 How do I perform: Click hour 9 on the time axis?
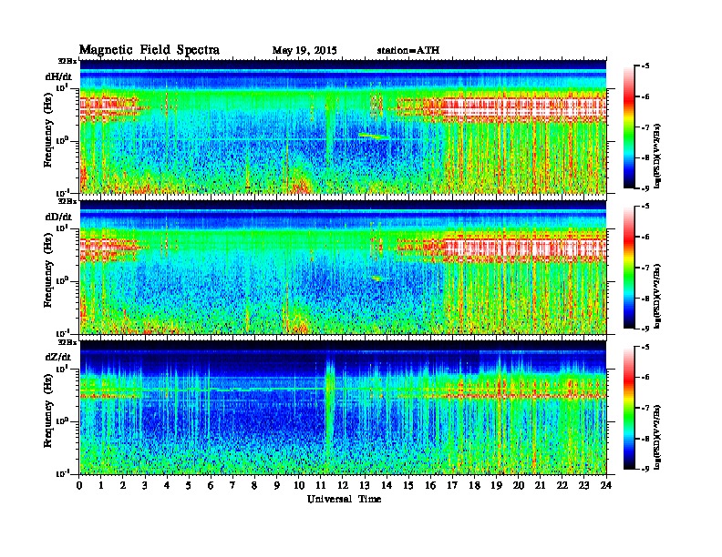277,485
